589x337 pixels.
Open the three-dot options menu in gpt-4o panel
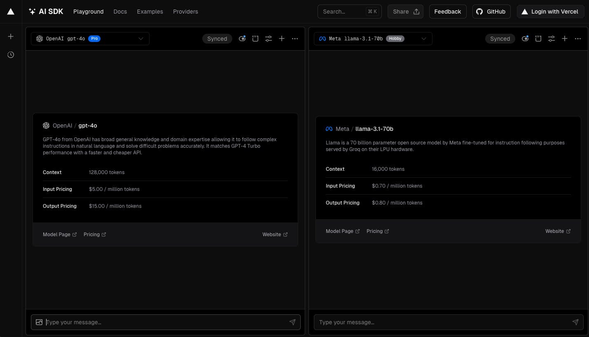click(295, 39)
